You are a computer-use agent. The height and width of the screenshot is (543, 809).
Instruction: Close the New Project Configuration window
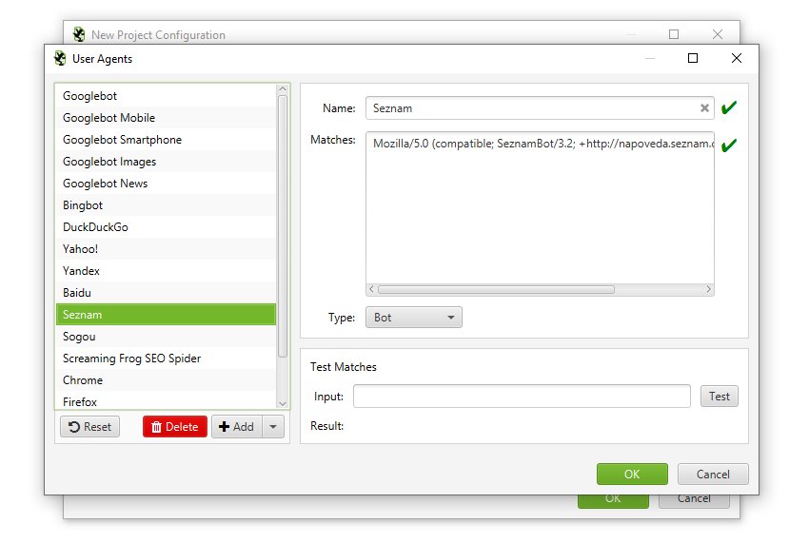718,34
